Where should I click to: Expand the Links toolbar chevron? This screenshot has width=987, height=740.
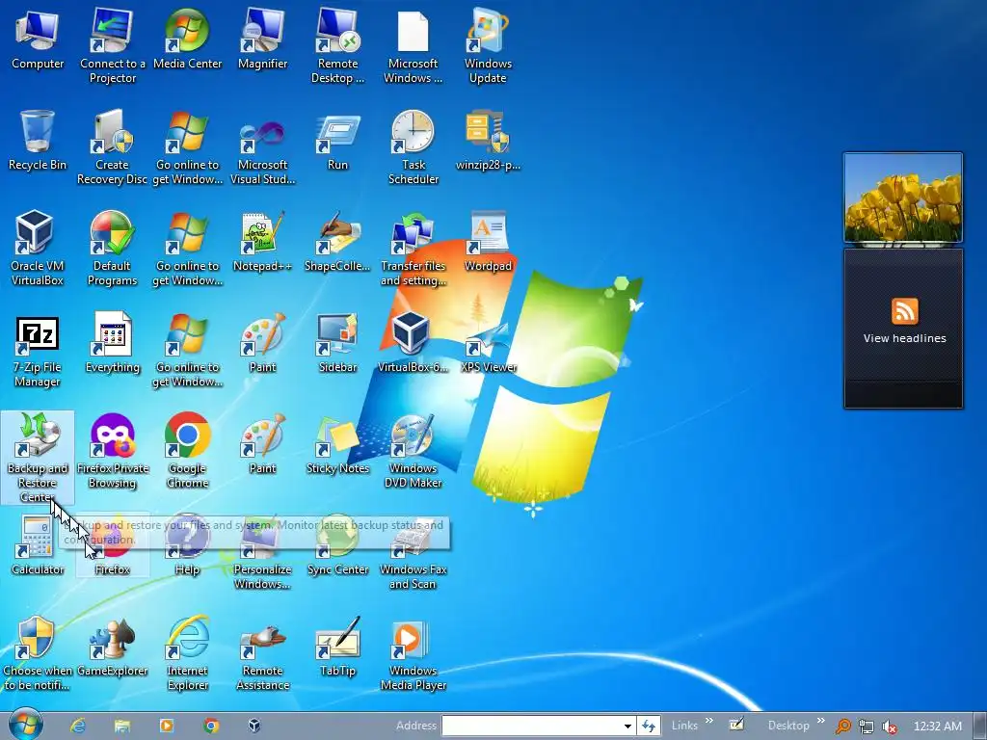(709, 721)
